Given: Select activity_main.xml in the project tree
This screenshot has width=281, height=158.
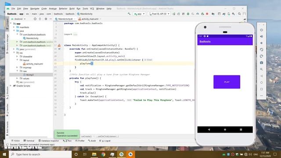Looking at the screenshot, I should 34,64.
